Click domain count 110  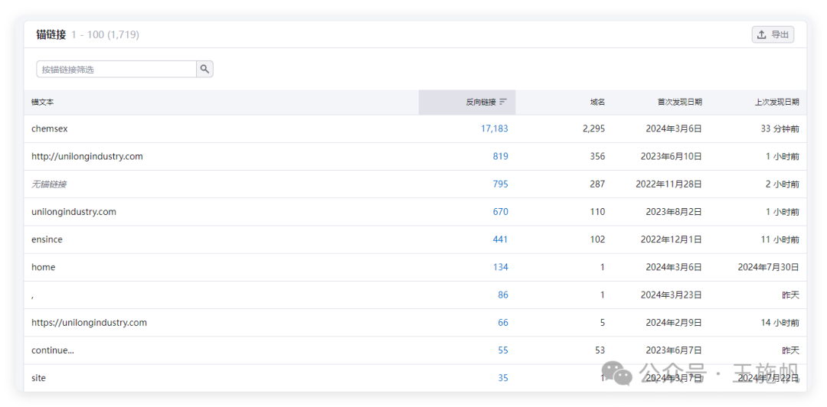(597, 212)
